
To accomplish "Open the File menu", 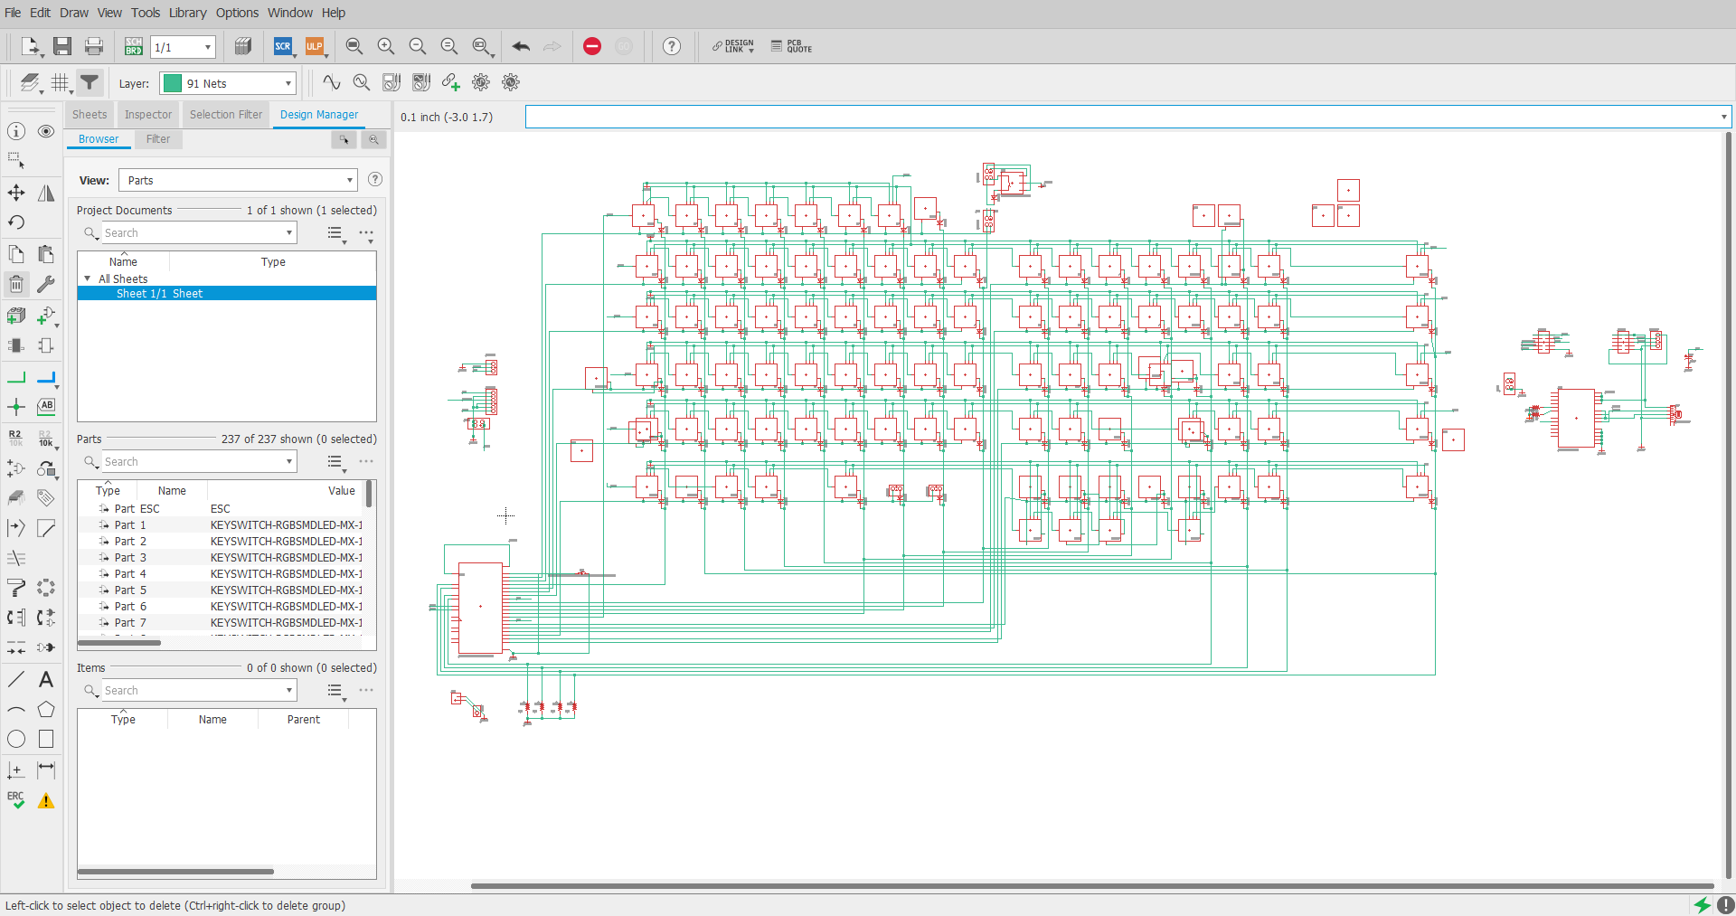I will pos(13,13).
